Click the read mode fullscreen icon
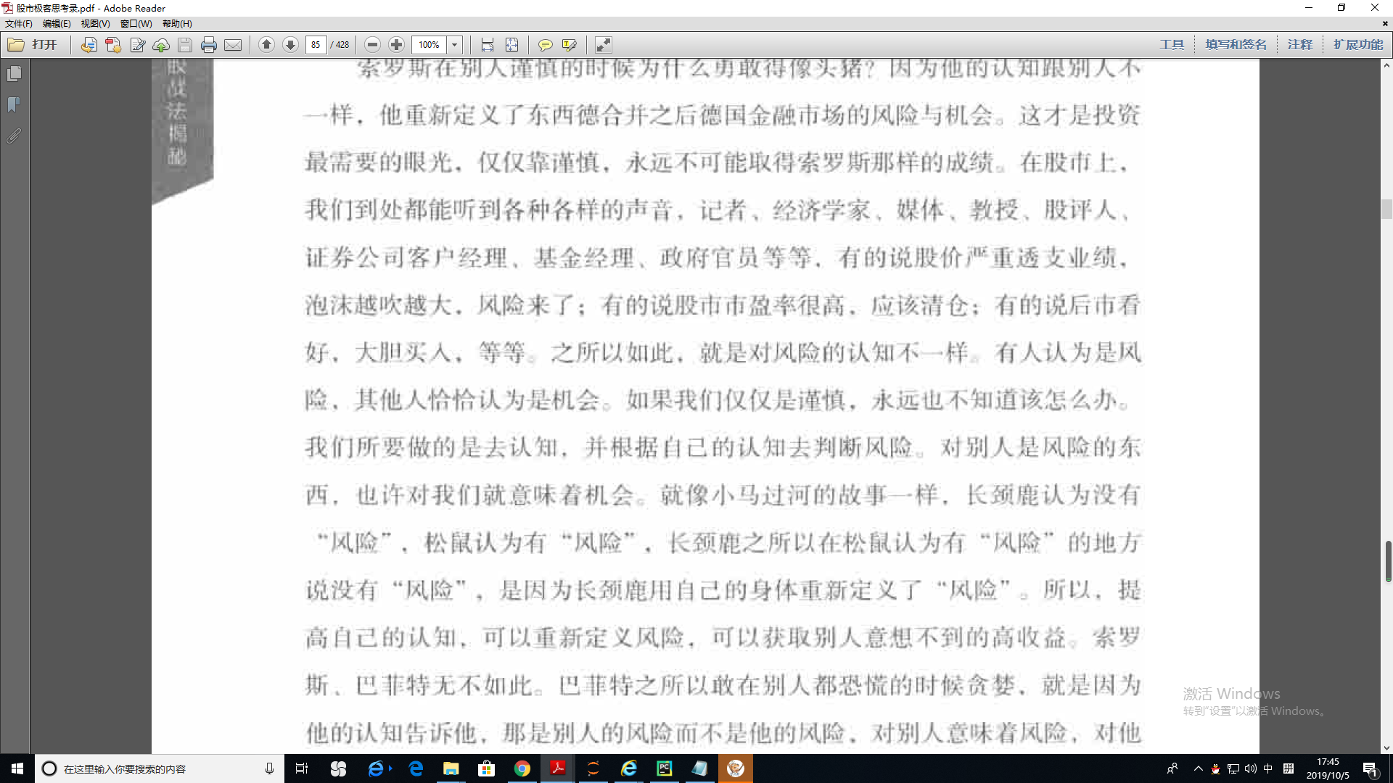The width and height of the screenshot is (1393, 783). tap(603, 45)
